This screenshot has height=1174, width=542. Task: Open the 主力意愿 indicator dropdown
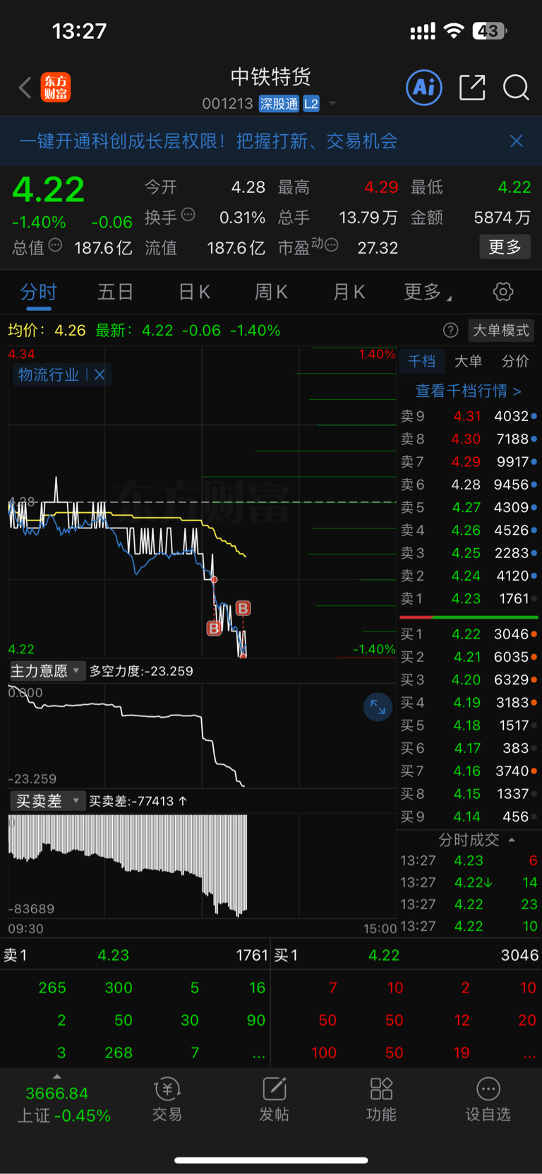pyautogui.click(x=47, y=670)
